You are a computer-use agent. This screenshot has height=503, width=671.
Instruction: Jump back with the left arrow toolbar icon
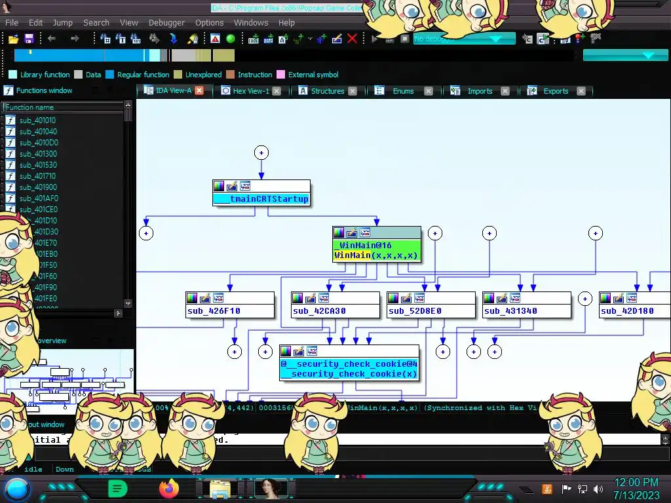[52, 39]
